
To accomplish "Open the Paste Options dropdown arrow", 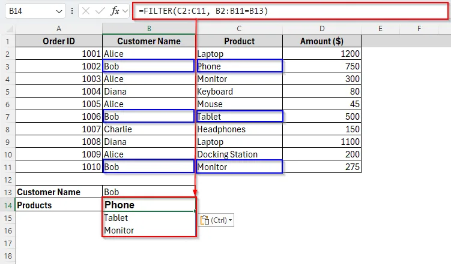I will (230, 220).
